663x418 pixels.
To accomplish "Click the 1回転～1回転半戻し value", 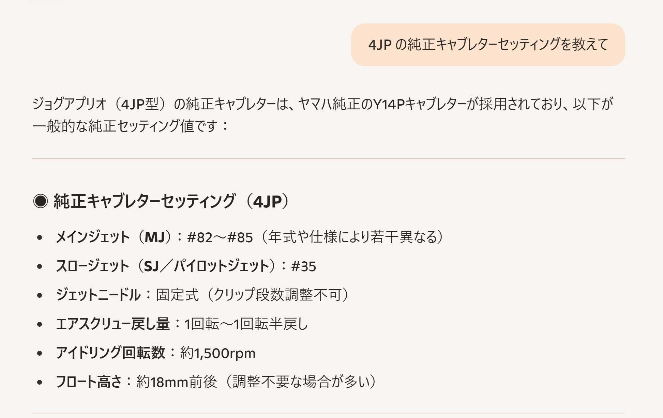I will 246,324.
